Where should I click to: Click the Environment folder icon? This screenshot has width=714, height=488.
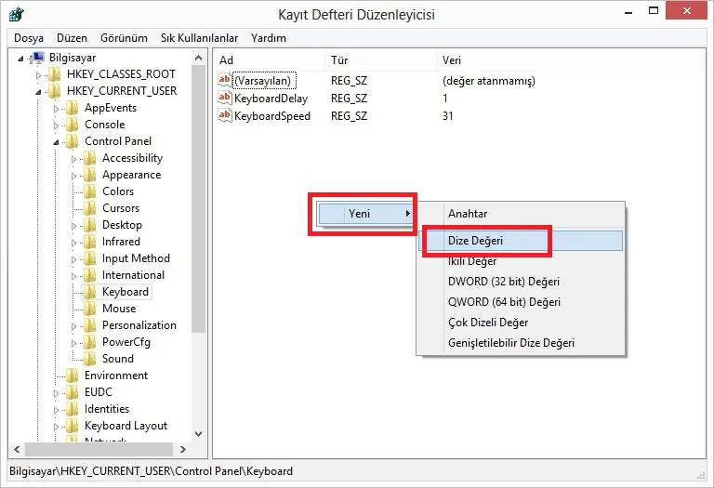[73, 376]
